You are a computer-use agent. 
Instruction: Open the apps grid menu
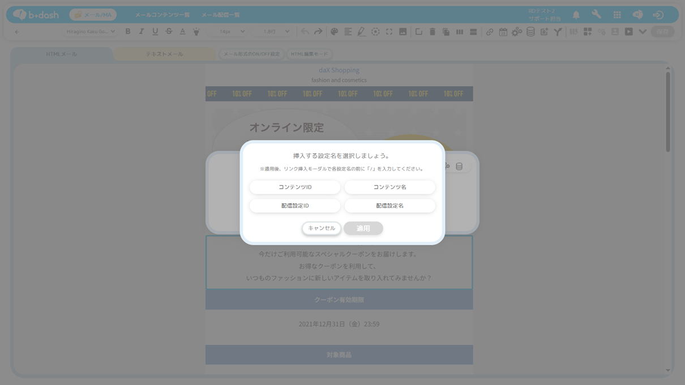point(616,15)
